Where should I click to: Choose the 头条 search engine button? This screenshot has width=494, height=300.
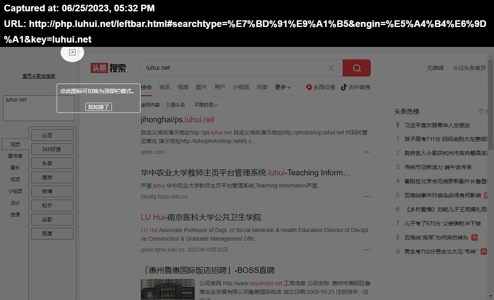coord(52,163)
